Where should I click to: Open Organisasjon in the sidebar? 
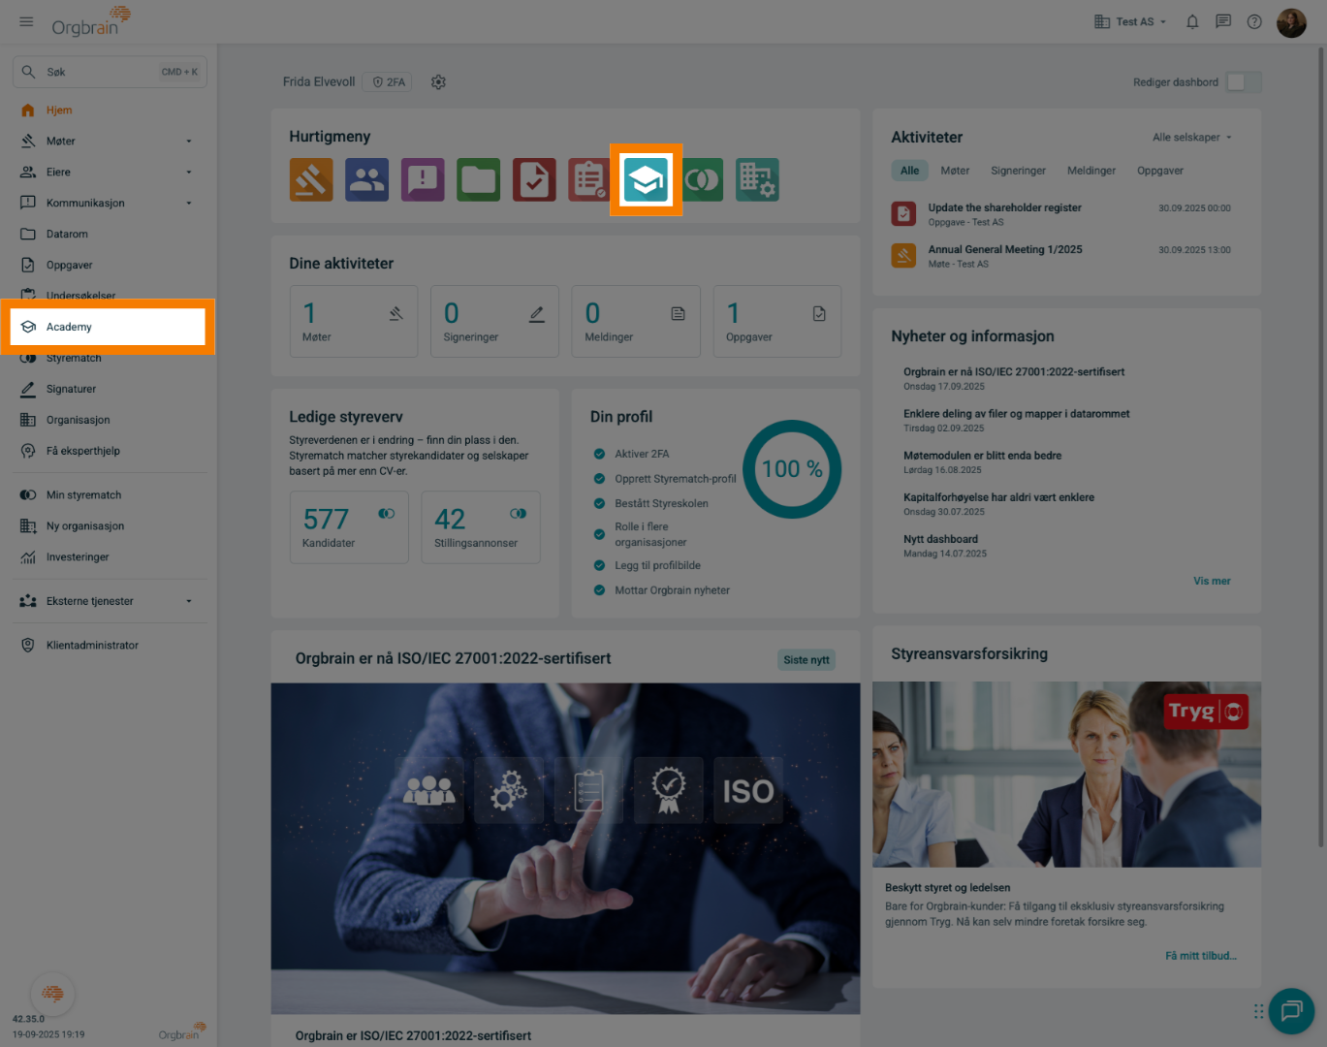(x=109, y=421)
